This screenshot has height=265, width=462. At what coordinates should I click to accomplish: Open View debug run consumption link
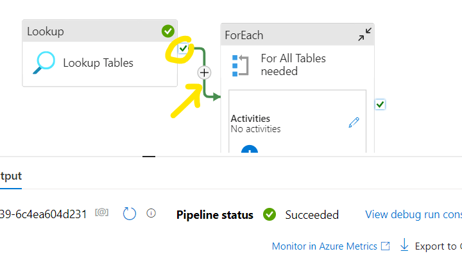click(x=413, y=214)
